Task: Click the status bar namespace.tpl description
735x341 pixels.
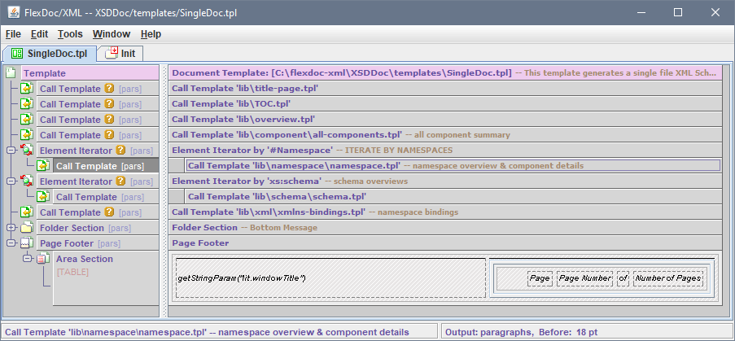Action: [206, 332]
